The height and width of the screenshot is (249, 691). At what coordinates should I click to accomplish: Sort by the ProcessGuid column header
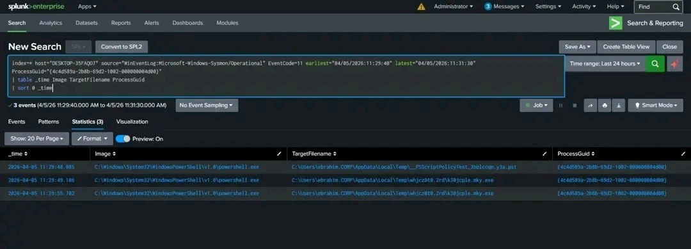(576, 154)
